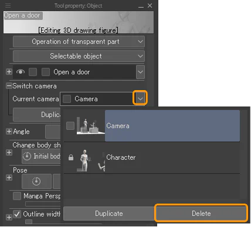Open the Current camera dropdown arrow
Screen dimensions: 251x227
(x=140, y=99)
